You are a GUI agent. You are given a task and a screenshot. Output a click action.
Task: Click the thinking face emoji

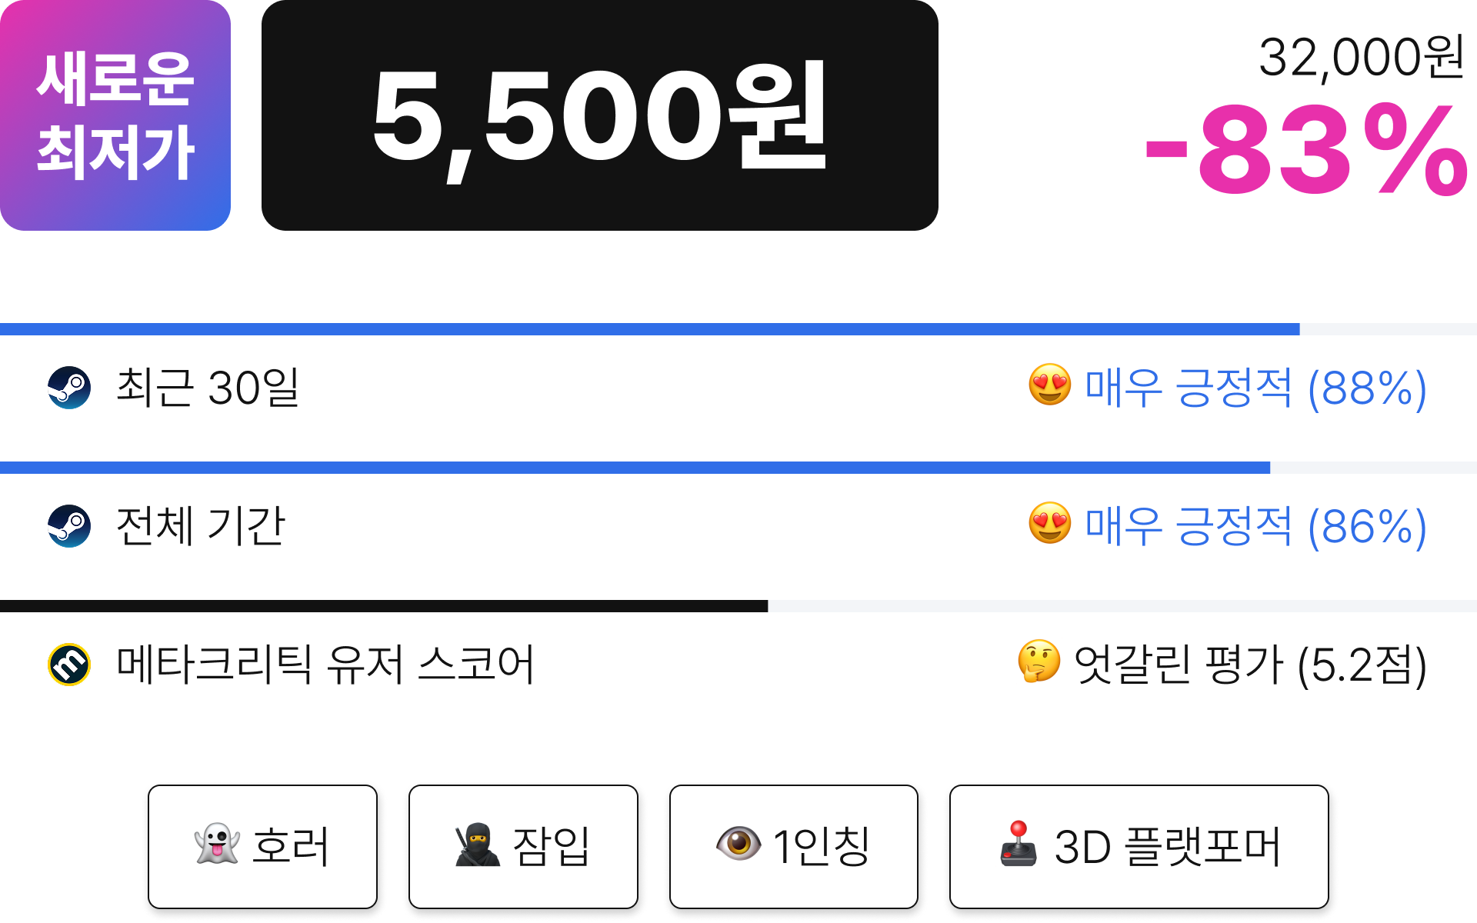(x=1039, y=661)
